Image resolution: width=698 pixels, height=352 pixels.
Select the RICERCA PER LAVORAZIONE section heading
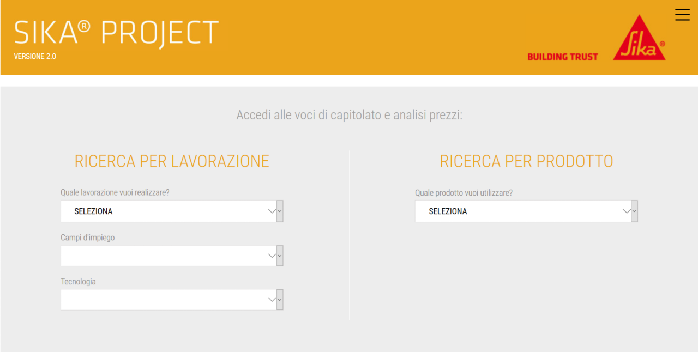pyautogui.click(x=172, y=161)
